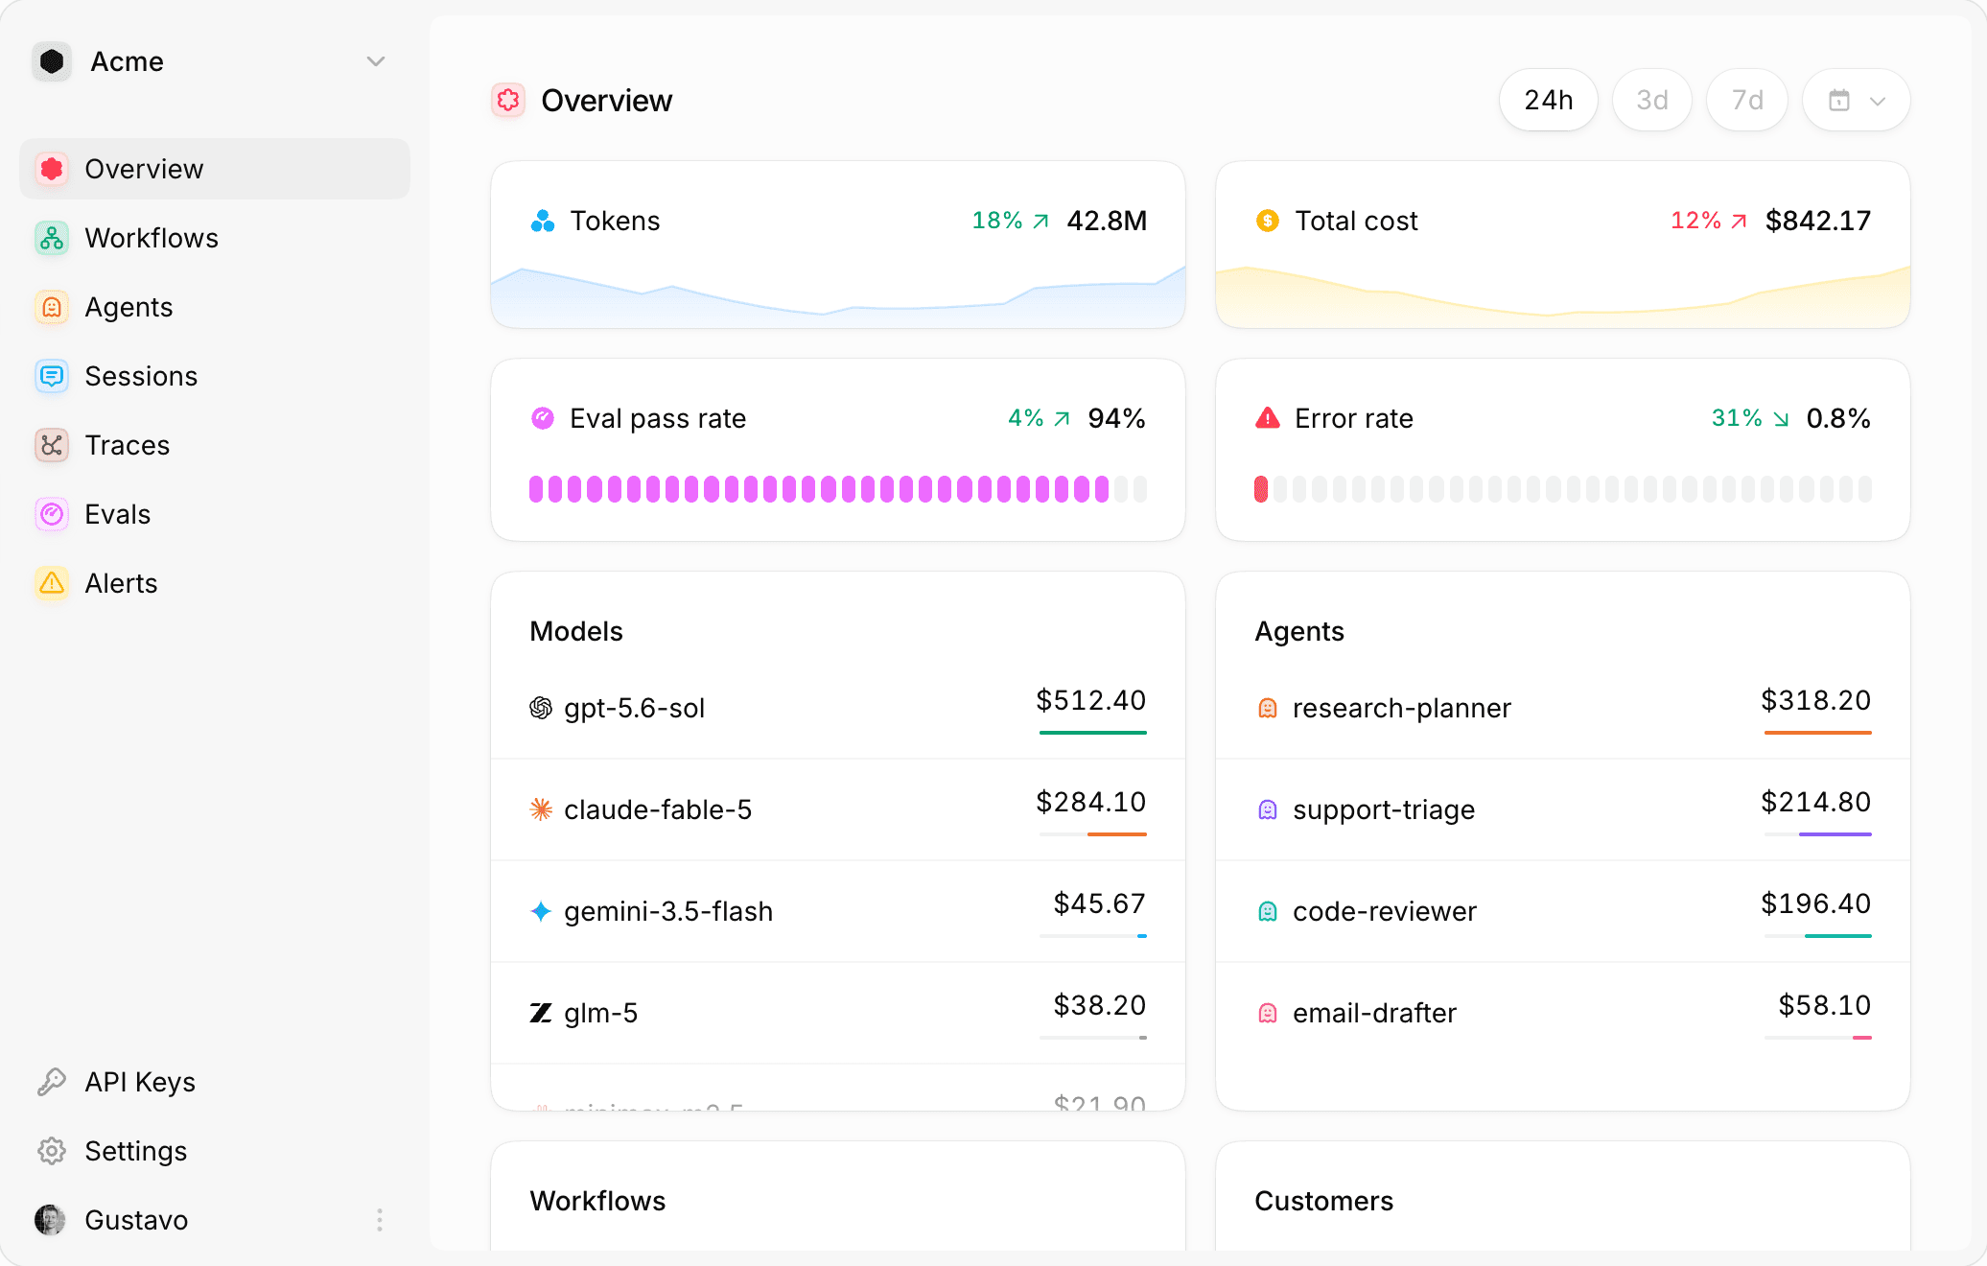Open the gpt-5.6-sol model row name

(635, 708)
